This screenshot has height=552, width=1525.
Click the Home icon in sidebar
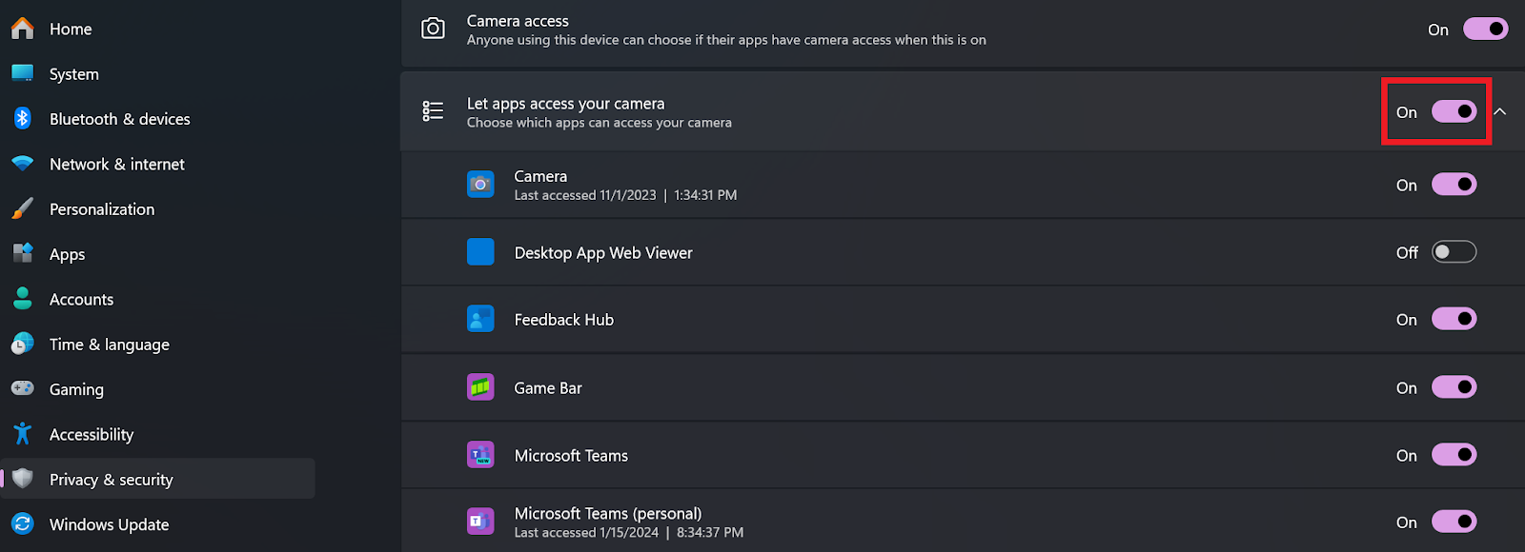[x=23, y=29]
